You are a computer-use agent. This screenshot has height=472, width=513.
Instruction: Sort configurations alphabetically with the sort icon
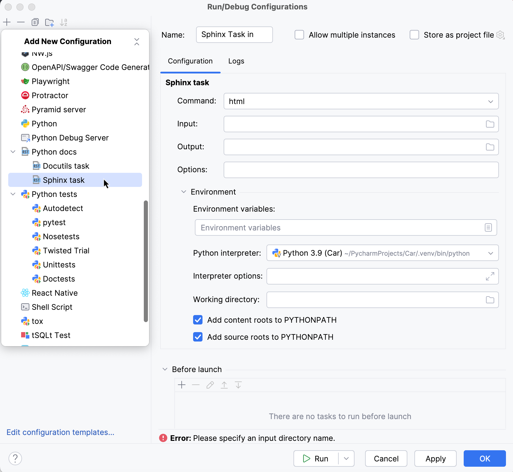(x=64, y=22)
